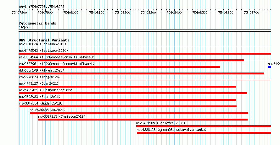Click the nsv6036485 (Wu2021) label

[48, 110]
